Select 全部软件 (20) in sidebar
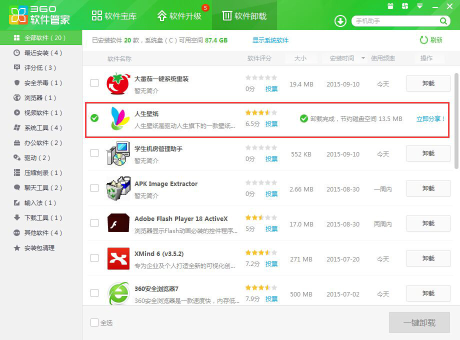The width and height of the screenshot is (460, 340). click(41, 38)
